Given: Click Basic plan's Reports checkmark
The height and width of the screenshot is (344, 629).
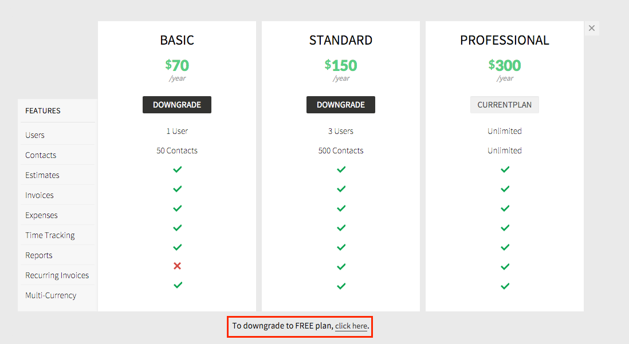Looking at the screenshot, I should pyautogui.click(x=178, y=247).
